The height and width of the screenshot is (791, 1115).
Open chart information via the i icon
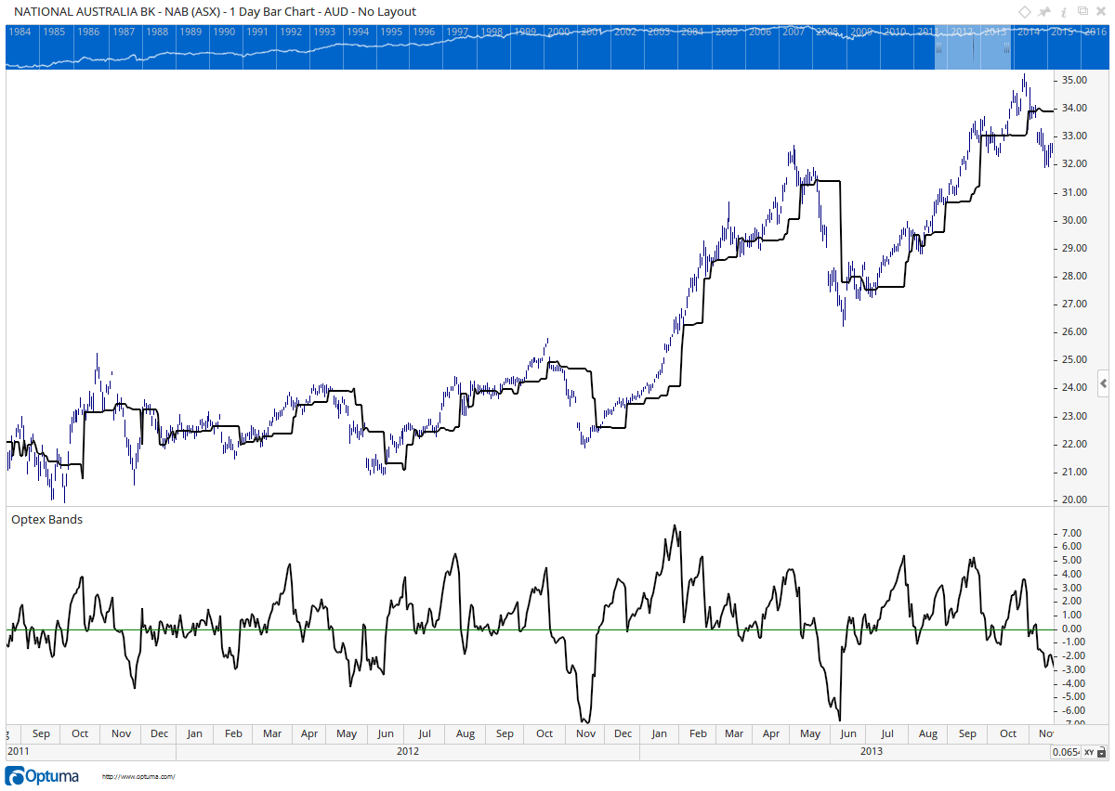(1063, 11)
